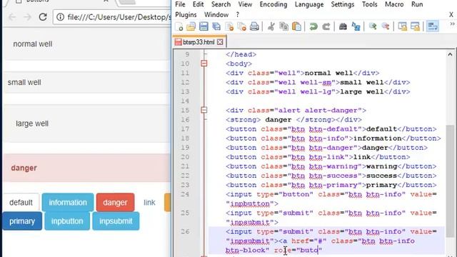View site info icon in address bar
The image size is (457, 257).
[x=60, y=17]
